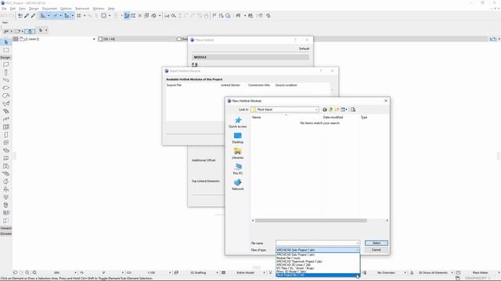Pick the Railing tool in toolbox
Viewport: 501px width, 281px height.
tap(5, 119)
